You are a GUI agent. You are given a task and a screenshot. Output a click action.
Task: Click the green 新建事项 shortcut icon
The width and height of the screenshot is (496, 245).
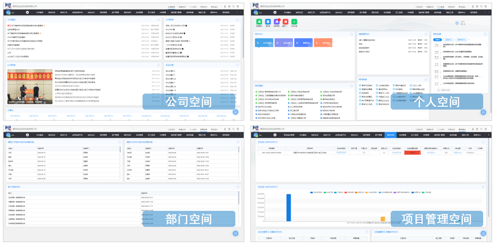pos(259,22)
